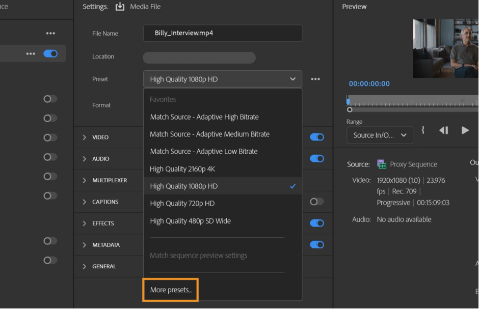The image size is (479, 309).
Task: Expand the MULTIPLEXER section
Action: (x=84, y=180)
